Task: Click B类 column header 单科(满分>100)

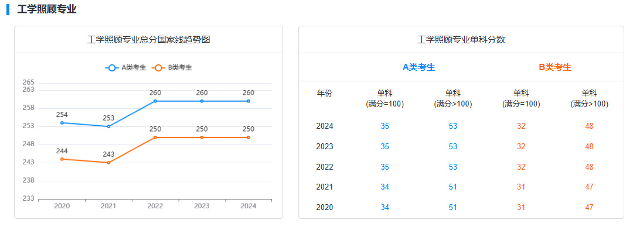Action: (x=590, y=99)
